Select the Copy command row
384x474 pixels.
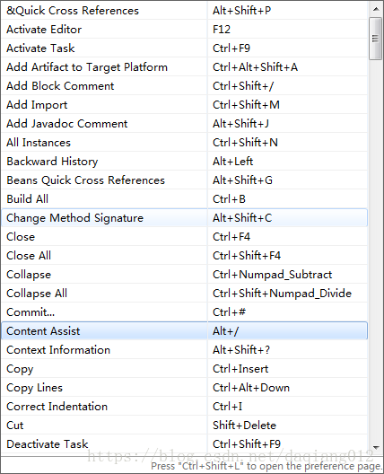click(x=184, y=369)
